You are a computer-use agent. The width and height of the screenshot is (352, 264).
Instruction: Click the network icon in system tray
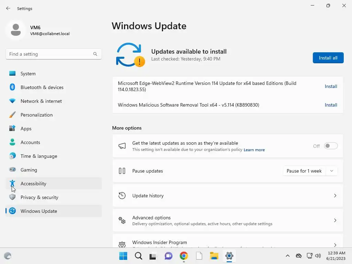(310, 256)
